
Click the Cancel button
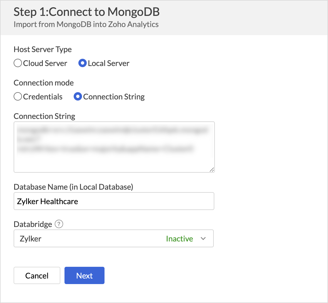tap(37, 275)
